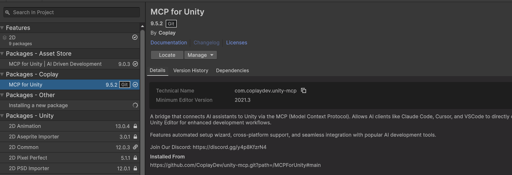Select the 2D Pixel Perfect package
Viewport: 512px width, 175px height.
coord(70,158)
